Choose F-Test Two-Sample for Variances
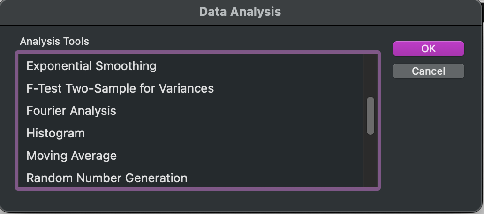Screen dimensions: 484x214 (x=191, y=89)
